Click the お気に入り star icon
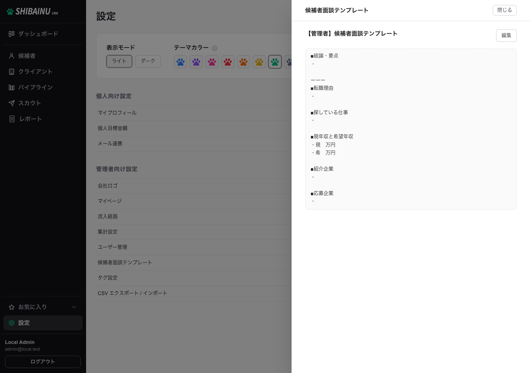This screenshot has width=530, height=373. pos(12,307)
